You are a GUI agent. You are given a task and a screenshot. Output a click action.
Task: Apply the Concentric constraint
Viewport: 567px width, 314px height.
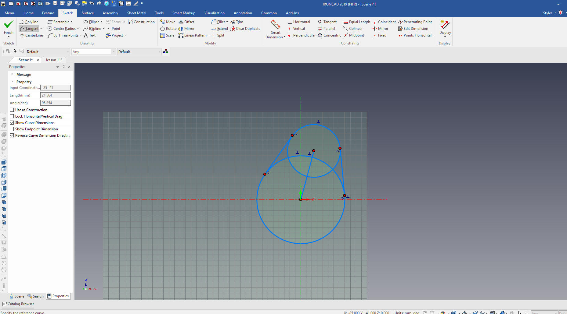tap(330, 35)
